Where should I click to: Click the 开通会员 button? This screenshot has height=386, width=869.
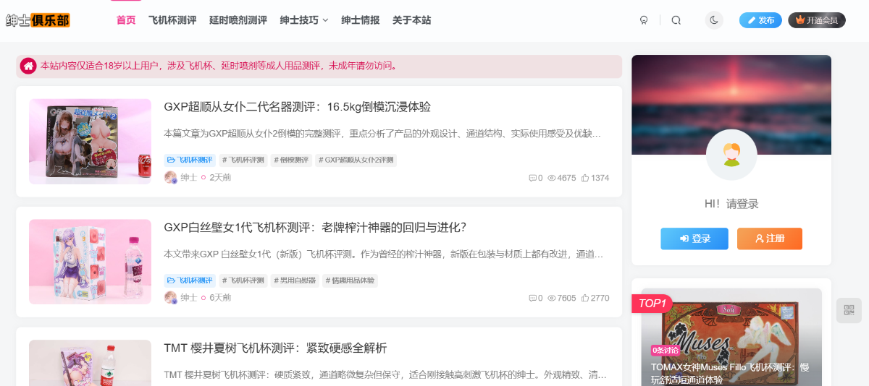(817, 20)
